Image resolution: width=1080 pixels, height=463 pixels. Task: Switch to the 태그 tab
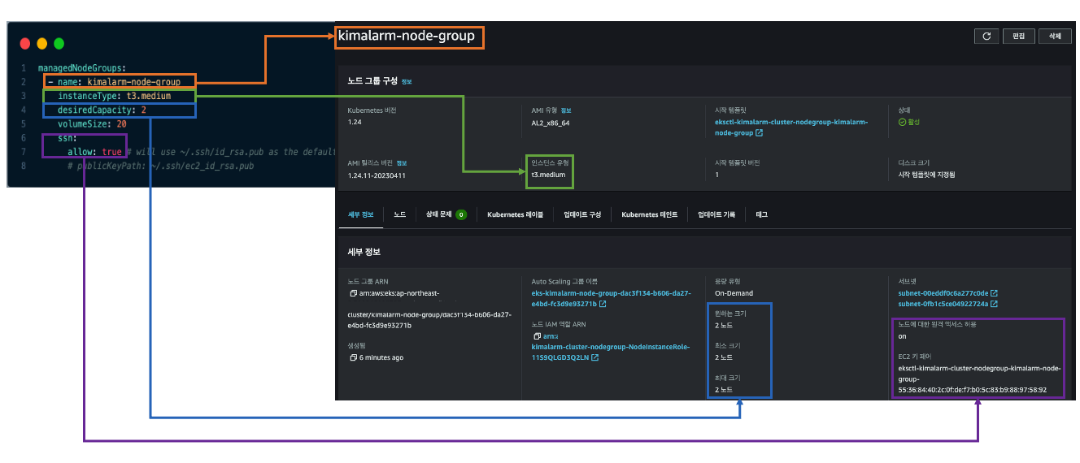coord(761,214)
